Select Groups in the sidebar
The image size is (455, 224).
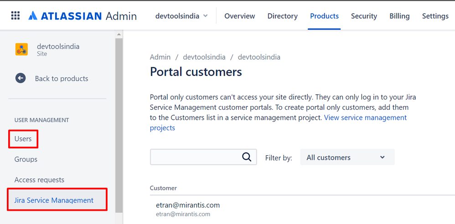click(x=26, y=159)
